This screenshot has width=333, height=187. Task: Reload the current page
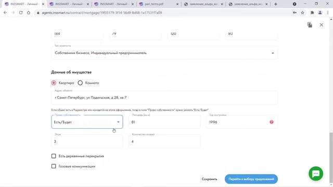pos(21,12)
